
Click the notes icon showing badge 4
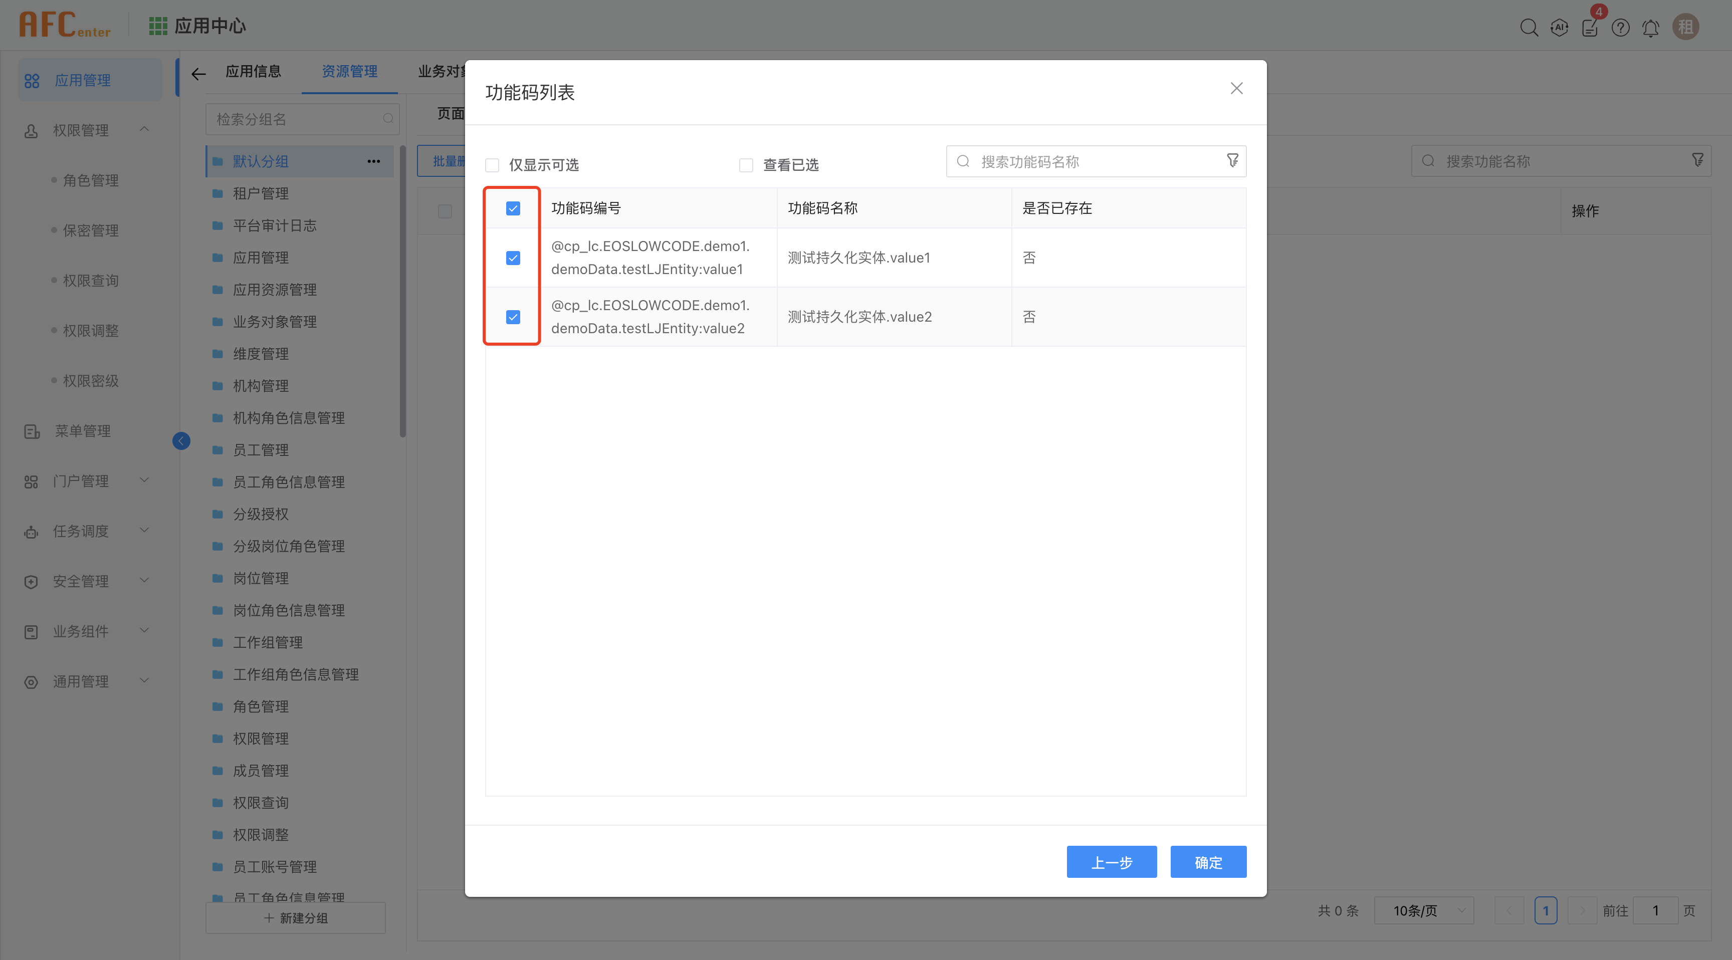click(x=1590, y=28)
